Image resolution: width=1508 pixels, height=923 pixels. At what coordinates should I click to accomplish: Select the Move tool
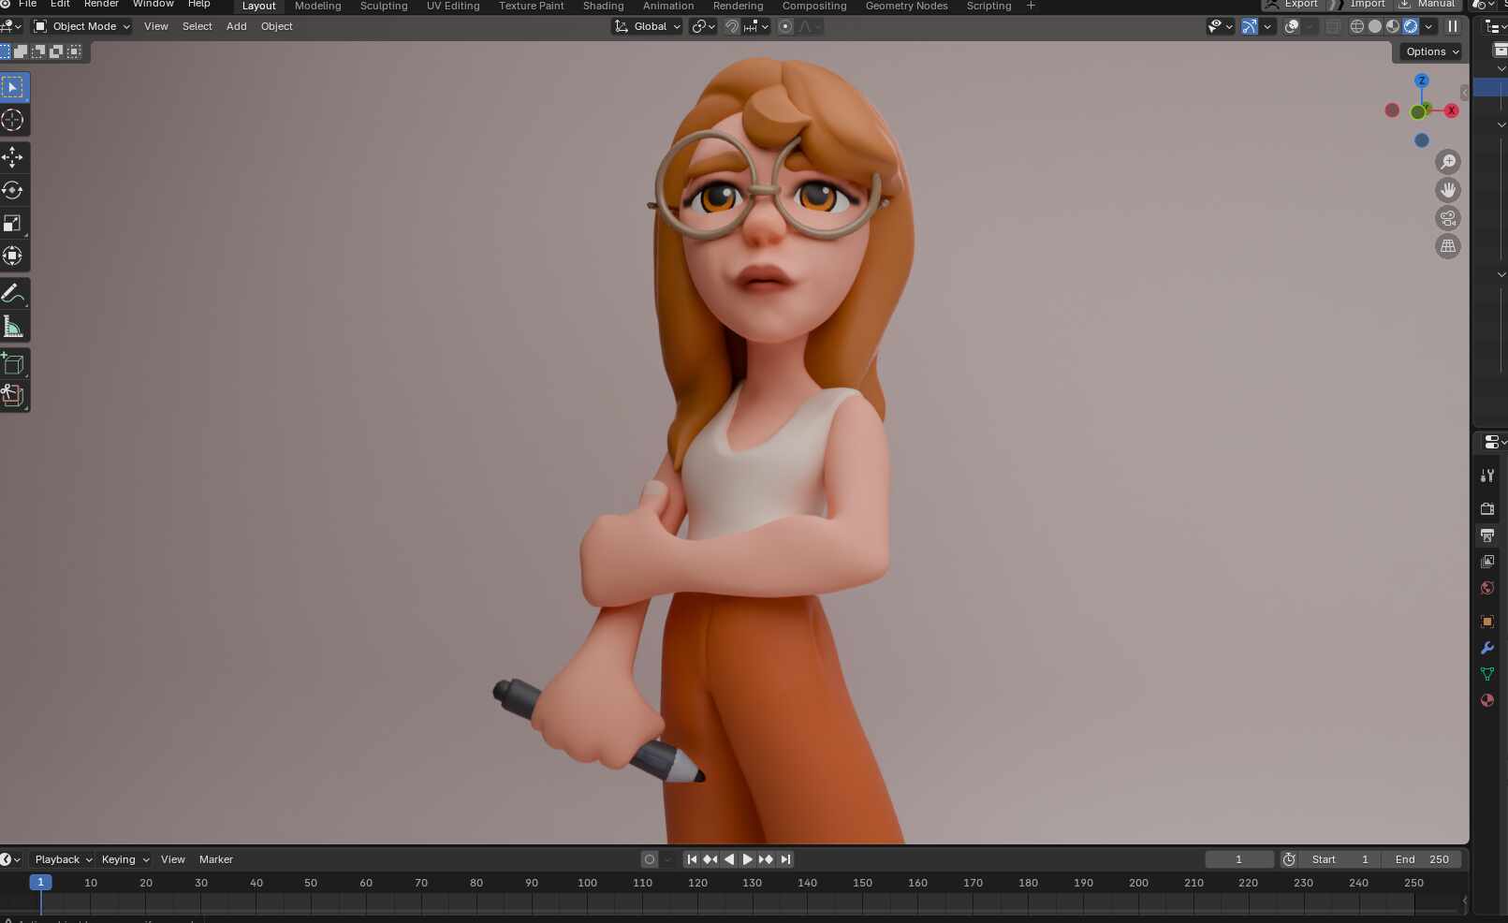click(x=13, y=156)
